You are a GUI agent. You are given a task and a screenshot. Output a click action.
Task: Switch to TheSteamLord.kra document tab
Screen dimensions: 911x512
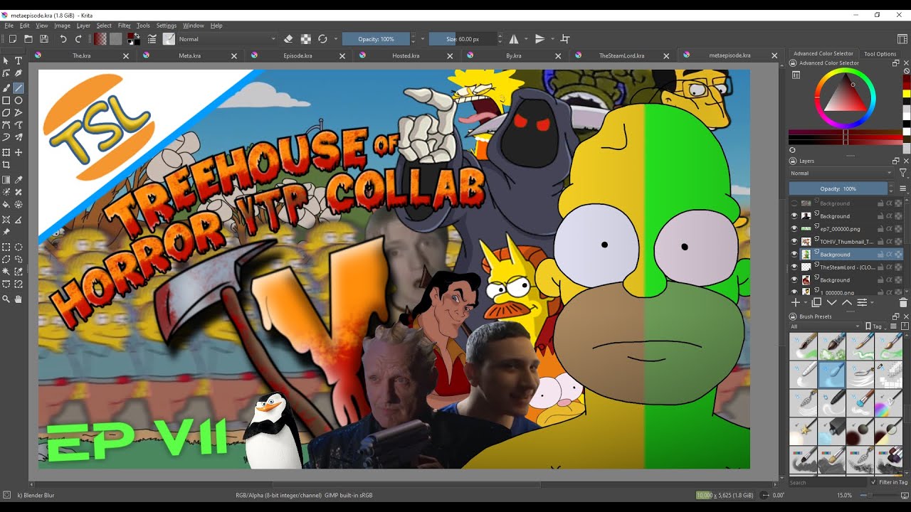click(x=622, y=55)
